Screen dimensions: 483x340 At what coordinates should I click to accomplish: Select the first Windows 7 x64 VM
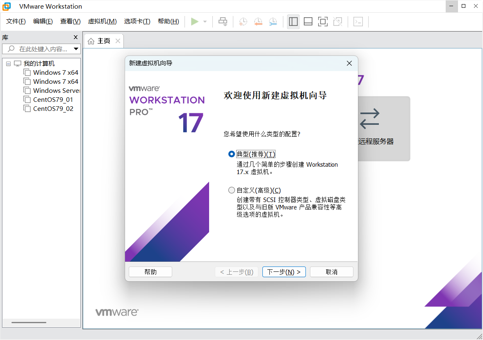[x=56, y=73]
